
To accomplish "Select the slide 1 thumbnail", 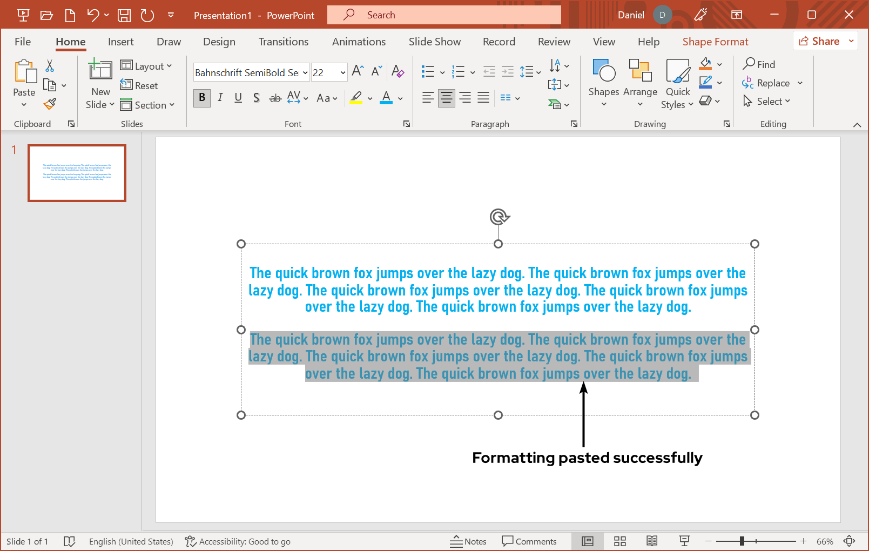I will pyautogui.click(x=76, y=173).
